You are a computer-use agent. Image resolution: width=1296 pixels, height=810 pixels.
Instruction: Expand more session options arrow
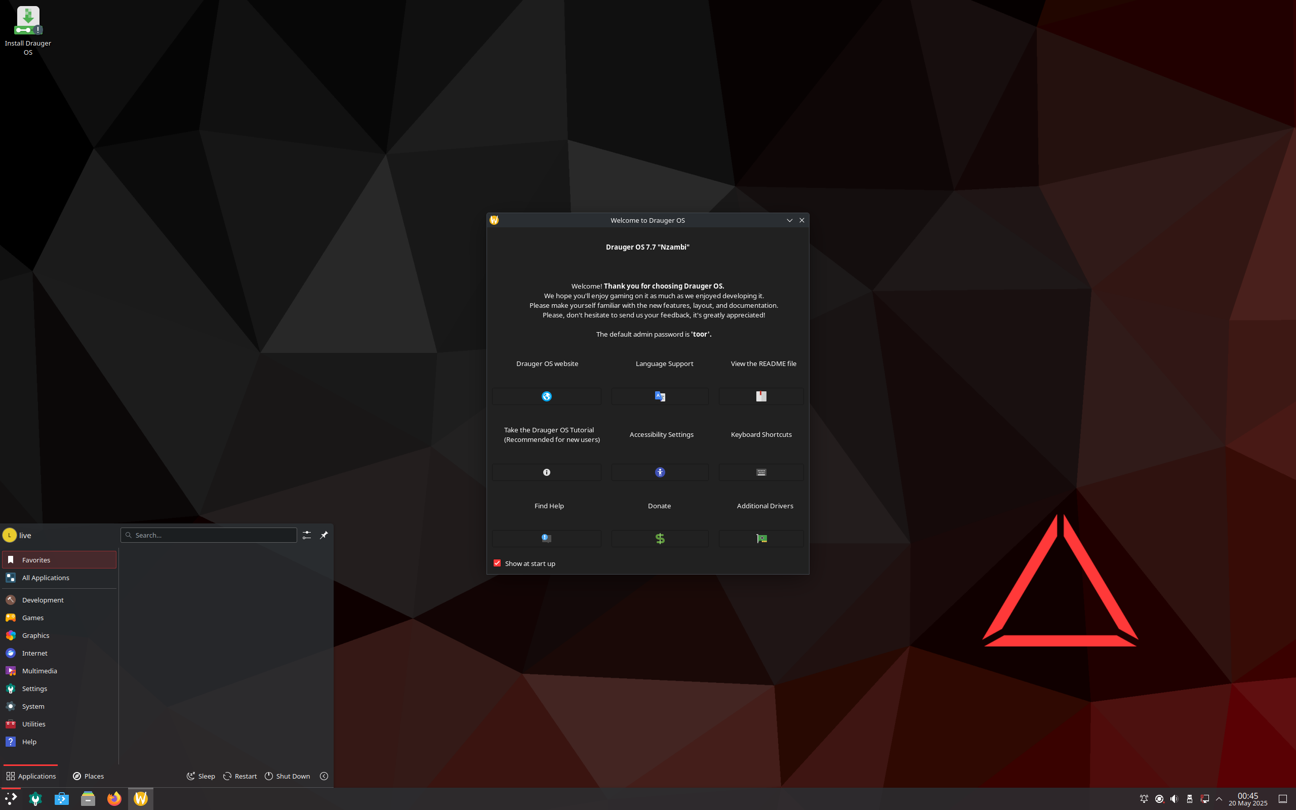click(323, 776)
